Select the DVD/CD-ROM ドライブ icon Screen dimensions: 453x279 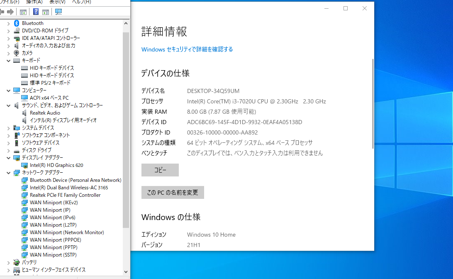(x=17, y=30)
